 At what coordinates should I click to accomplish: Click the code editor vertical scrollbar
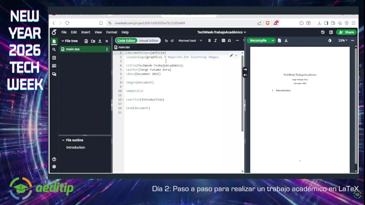point(242,93)
